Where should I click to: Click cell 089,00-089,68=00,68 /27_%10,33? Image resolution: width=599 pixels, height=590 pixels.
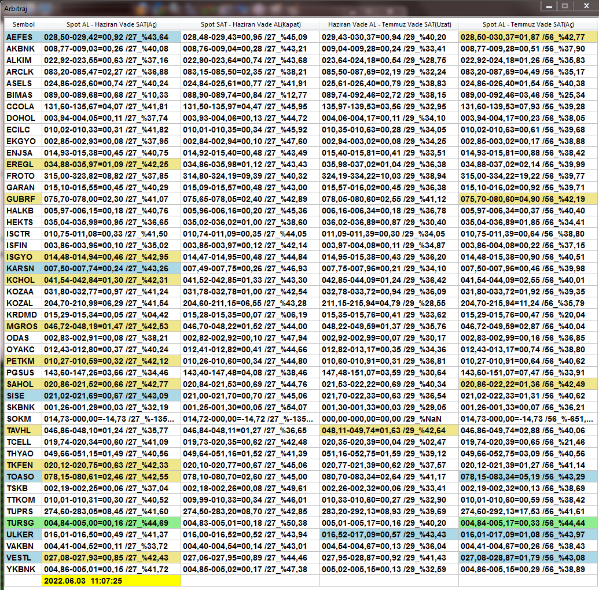(x=112, y=95)
